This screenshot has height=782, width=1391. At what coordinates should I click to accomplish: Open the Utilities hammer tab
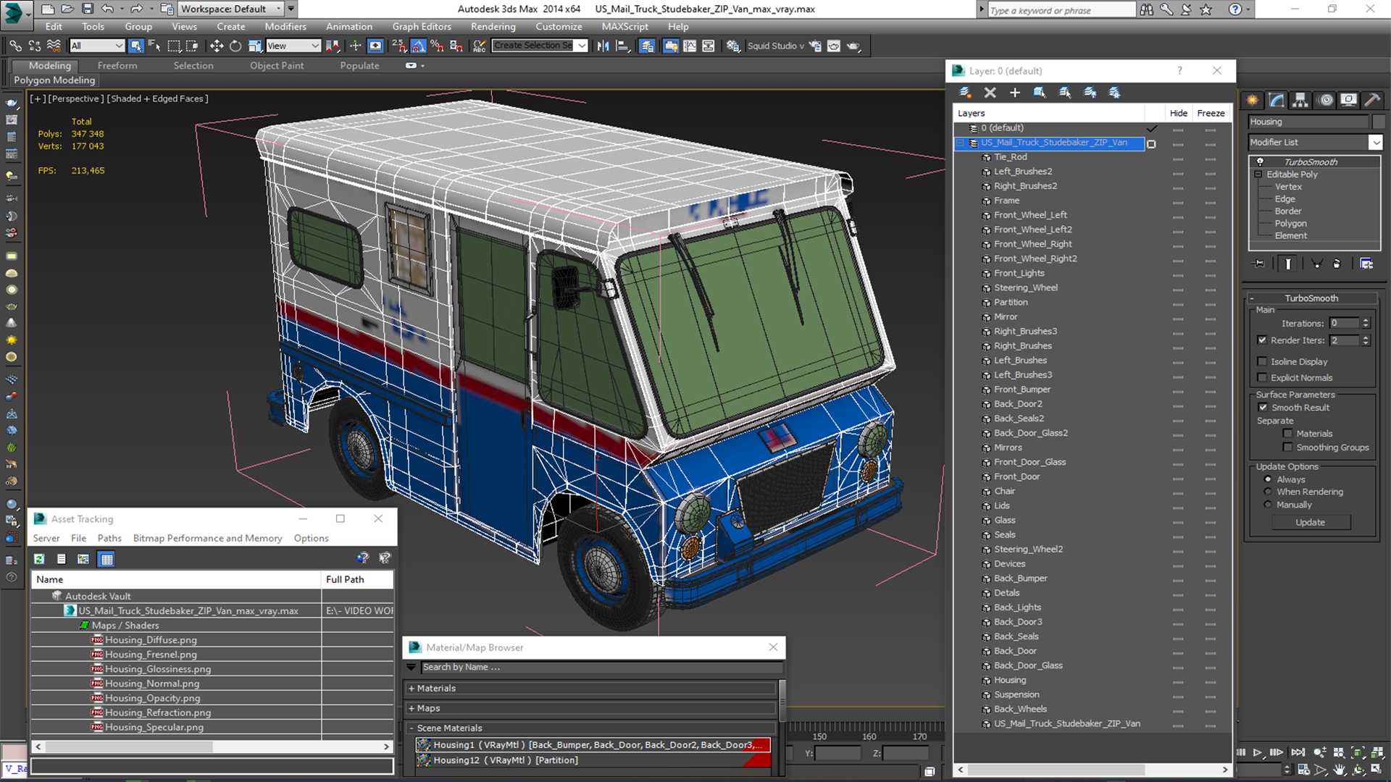point(1372,100)
